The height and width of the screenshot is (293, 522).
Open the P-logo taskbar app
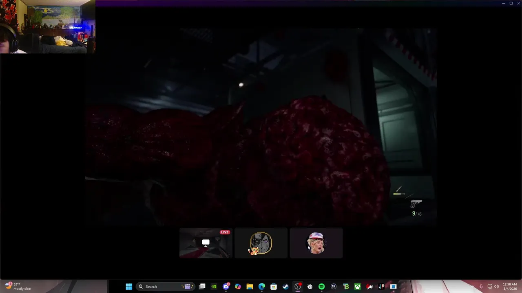click(381, 286)
